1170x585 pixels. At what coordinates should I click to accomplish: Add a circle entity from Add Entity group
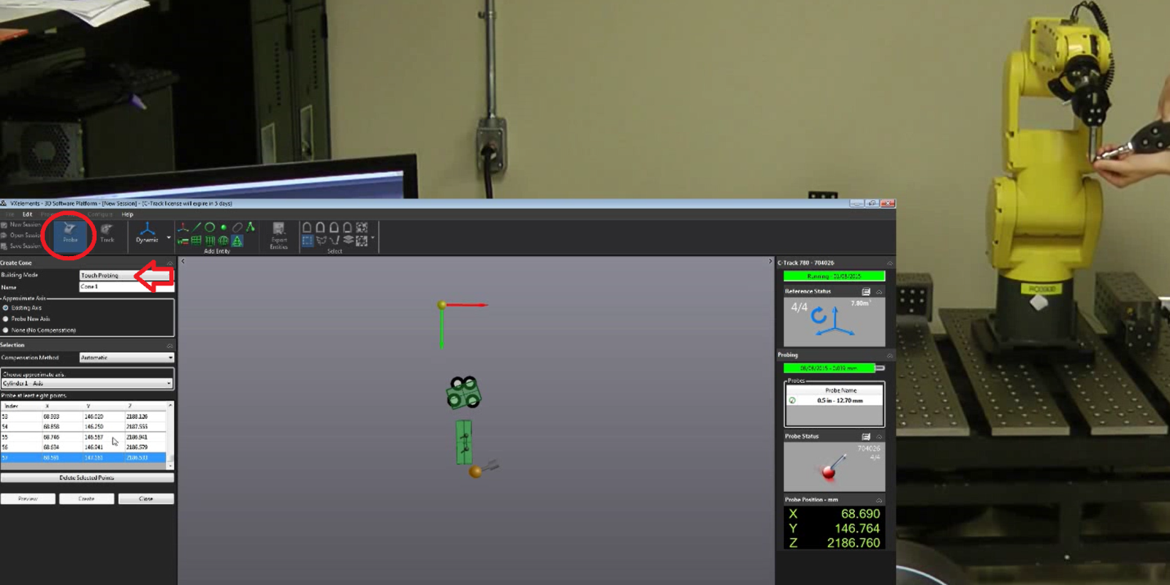[x=209, y=227]
